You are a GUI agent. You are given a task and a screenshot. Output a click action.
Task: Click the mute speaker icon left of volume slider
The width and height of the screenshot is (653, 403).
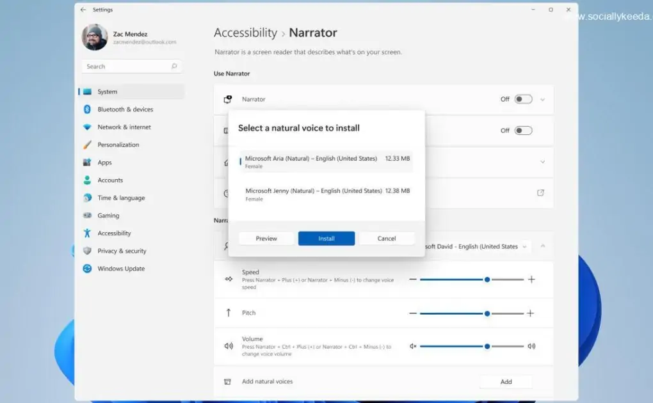point(413,346)
